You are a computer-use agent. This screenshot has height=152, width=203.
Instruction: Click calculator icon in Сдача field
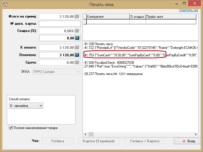(x=77, y=62)
